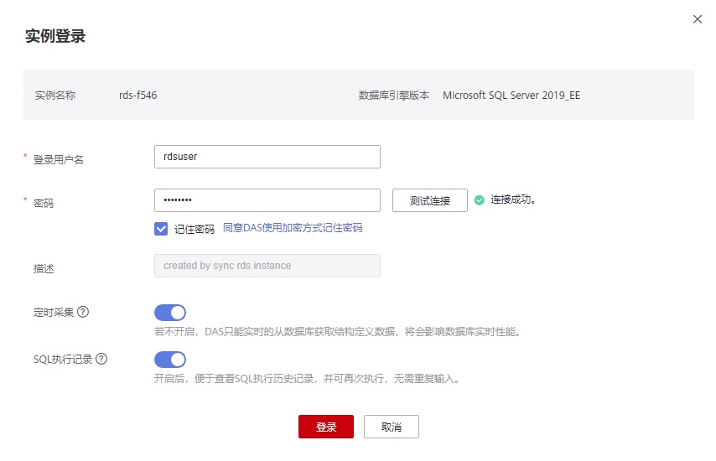Click the instance name text rds-f546

[137, 95]
